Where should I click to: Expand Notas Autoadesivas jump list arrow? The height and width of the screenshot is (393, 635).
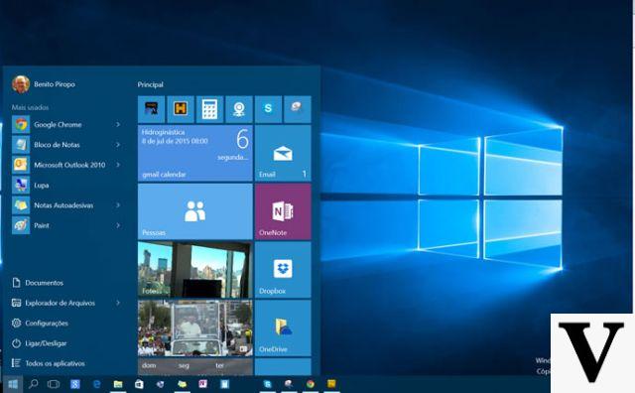(118, 205)
